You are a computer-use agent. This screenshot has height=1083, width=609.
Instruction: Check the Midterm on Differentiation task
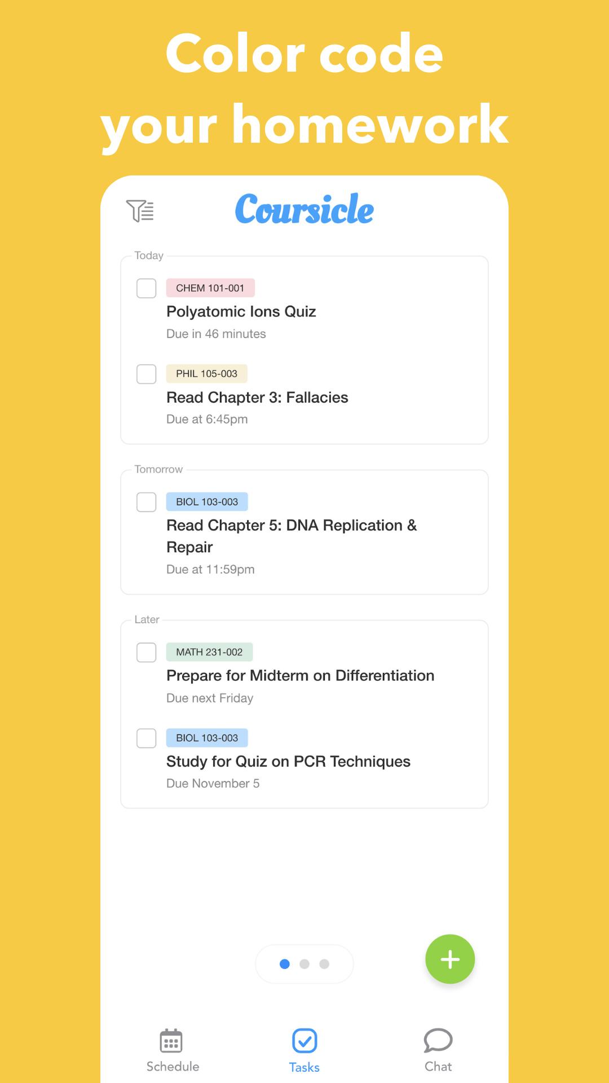click(x=147, y=653)
